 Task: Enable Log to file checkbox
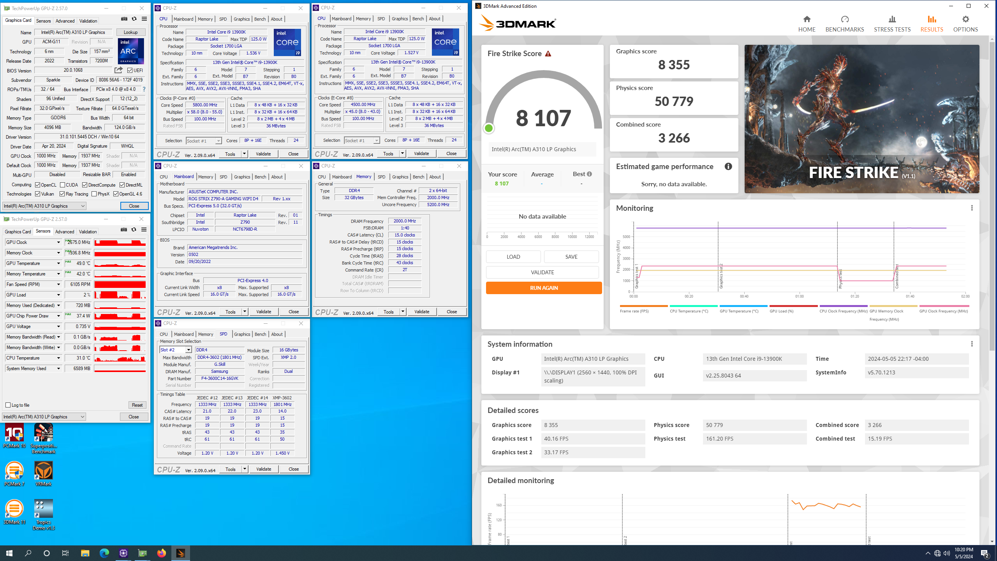coord(8,405)
